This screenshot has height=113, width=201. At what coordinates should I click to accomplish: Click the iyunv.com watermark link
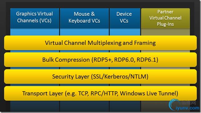pos(187,108)
